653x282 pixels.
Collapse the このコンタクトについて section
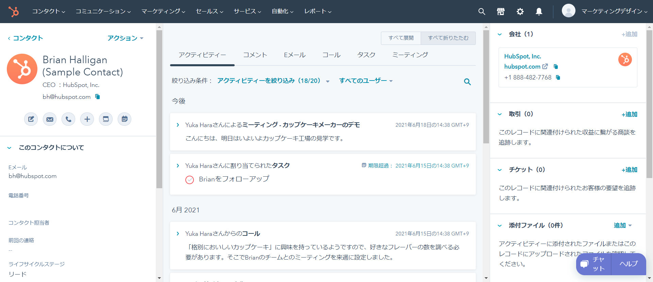pyautogui.click(x=10, y=148)
